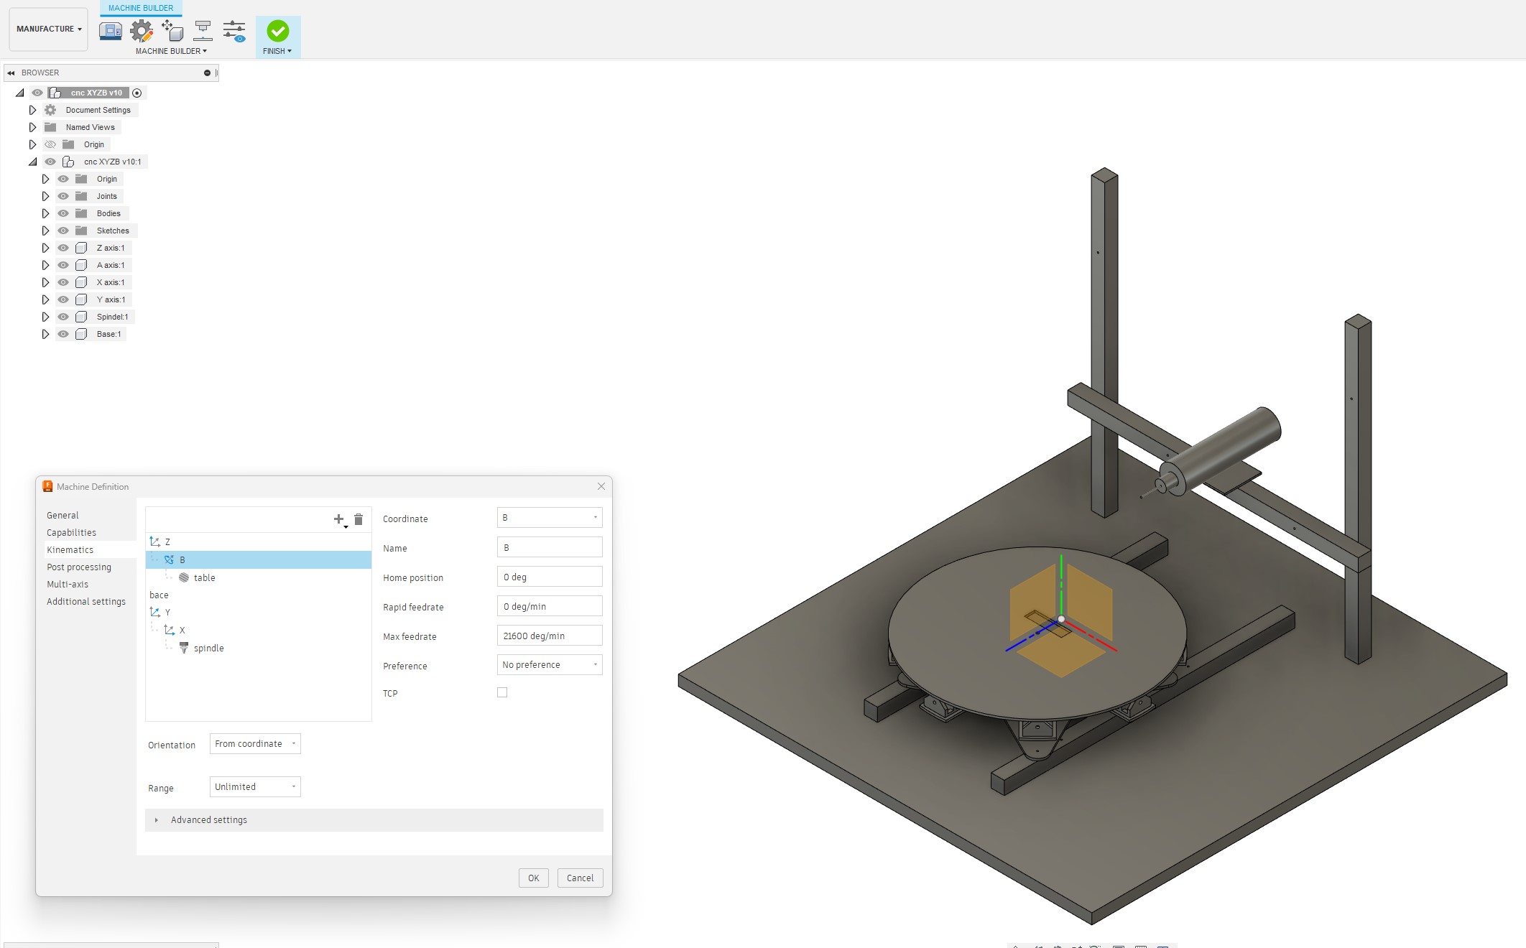
Task: Click the Max feedrate field
Action: [550, 636]
